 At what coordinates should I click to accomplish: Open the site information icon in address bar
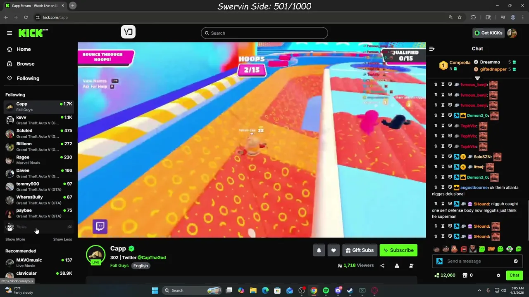click(38, 17)
